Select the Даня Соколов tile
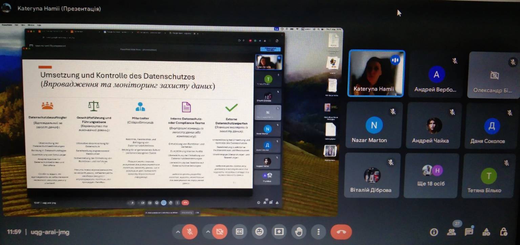The height and width of the screenshot is (245, 520). (493, 126)
